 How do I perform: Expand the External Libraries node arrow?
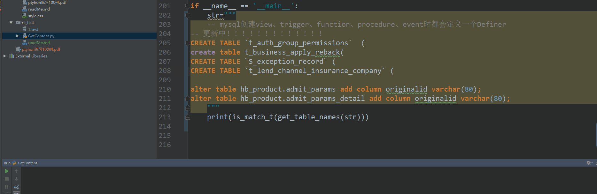click(x=5, y=56)
